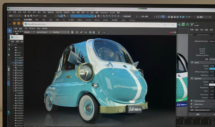Expand the group3 node in Outliner

[13, 73]
